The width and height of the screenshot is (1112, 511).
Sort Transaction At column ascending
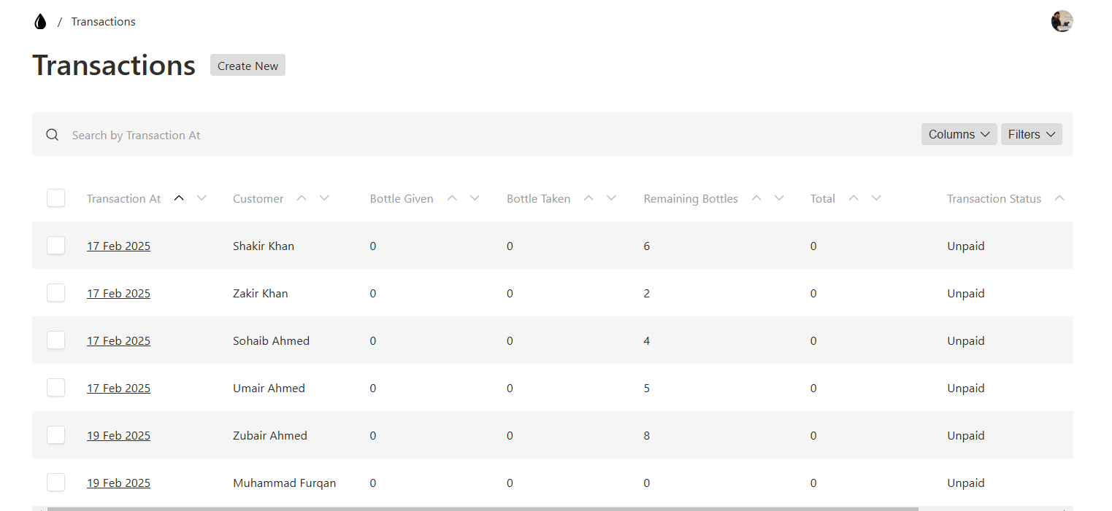coord(179,198)
